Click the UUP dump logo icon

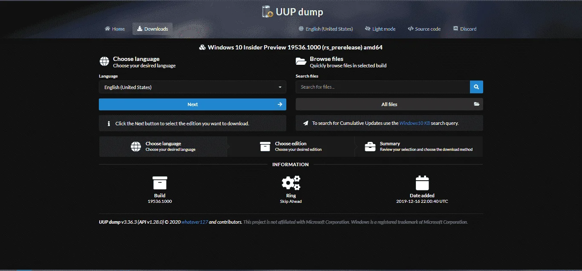point(268,12)
